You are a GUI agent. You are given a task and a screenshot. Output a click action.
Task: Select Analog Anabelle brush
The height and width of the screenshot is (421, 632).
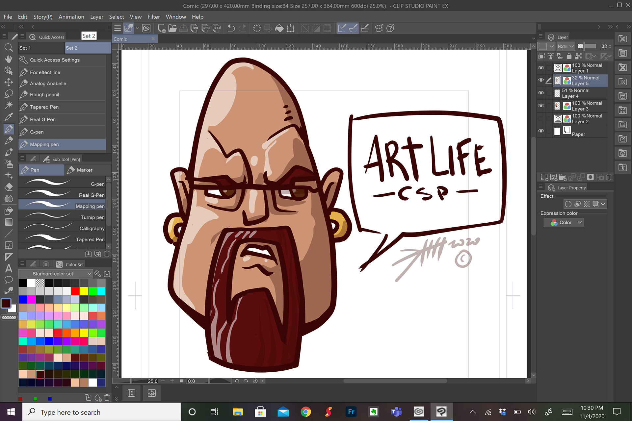pos(62,84)
